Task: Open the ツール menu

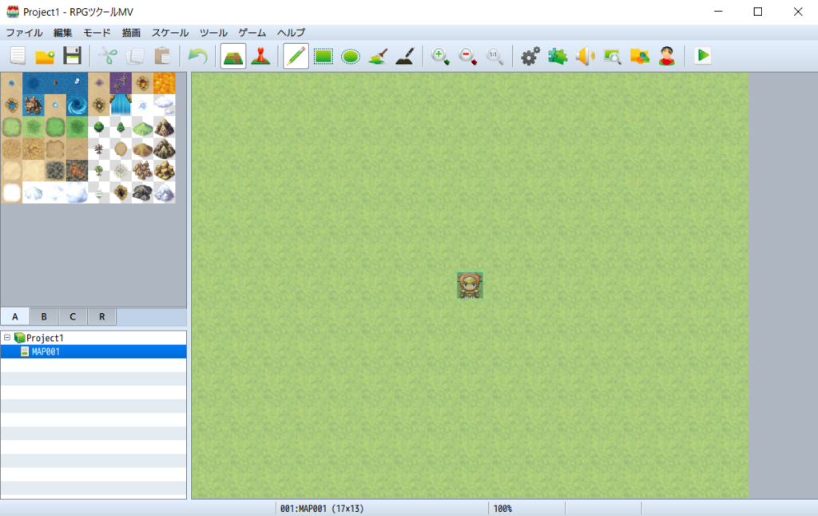Action: tap(213, 33)
